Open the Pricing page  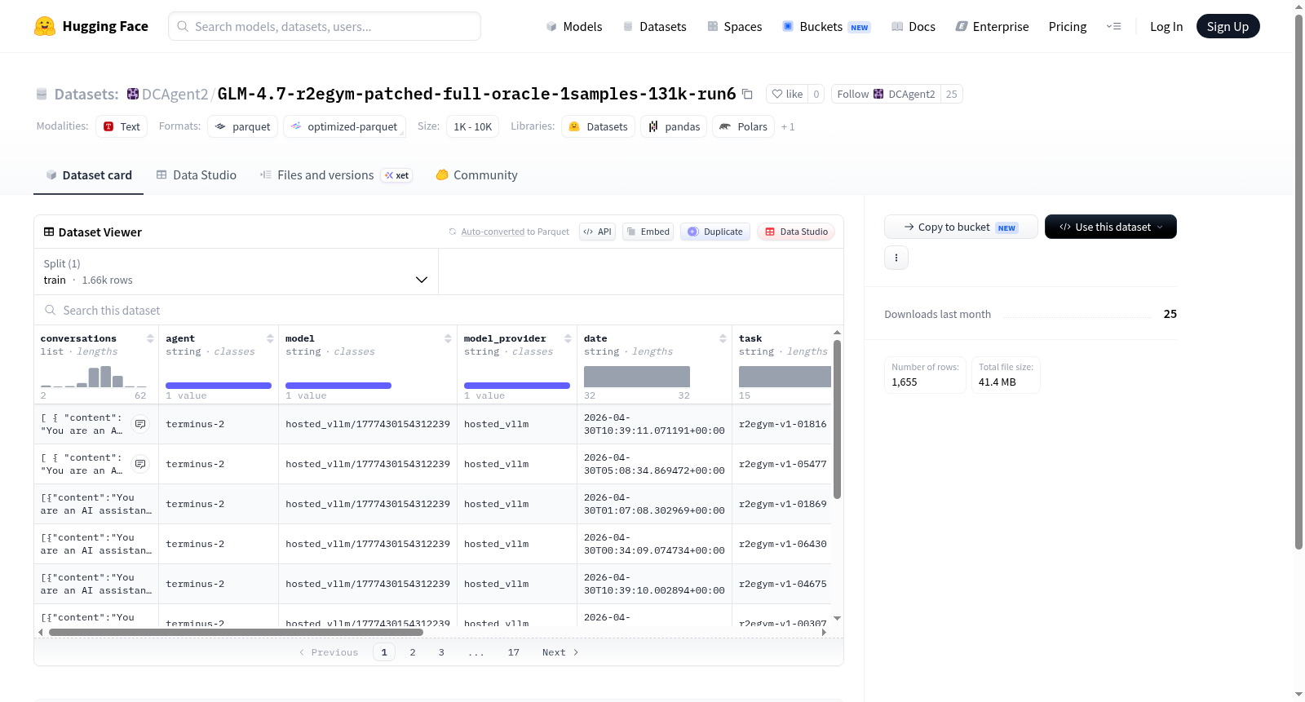tap(1068, 26)
